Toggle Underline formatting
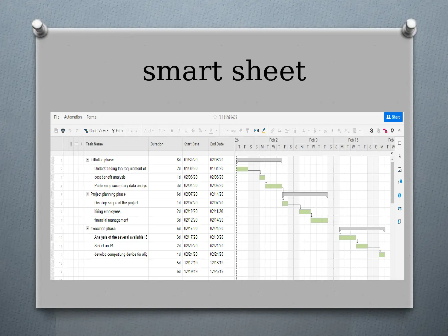This screenshot has width=448, height=336. [x=186, y=131]
